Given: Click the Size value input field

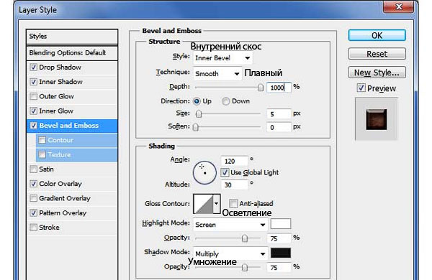Looking at the screenshot, I should 279,113.
